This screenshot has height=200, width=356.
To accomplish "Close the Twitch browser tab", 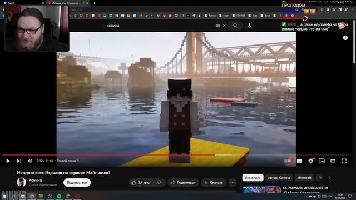I will coord(43,3).
